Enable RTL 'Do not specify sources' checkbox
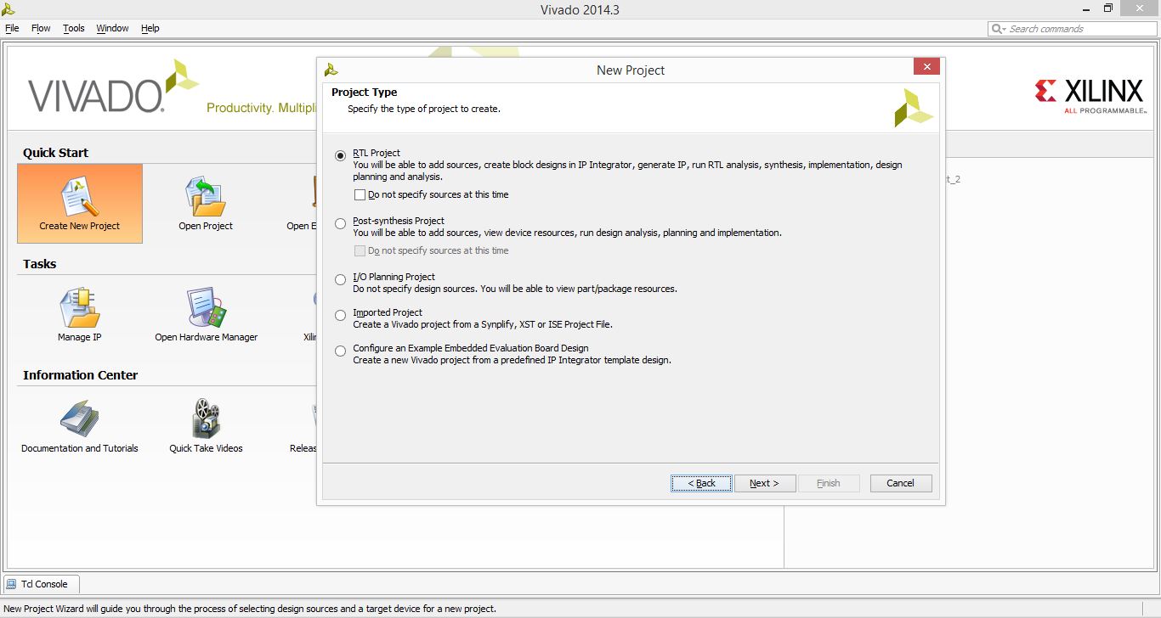 pos(360,195)
